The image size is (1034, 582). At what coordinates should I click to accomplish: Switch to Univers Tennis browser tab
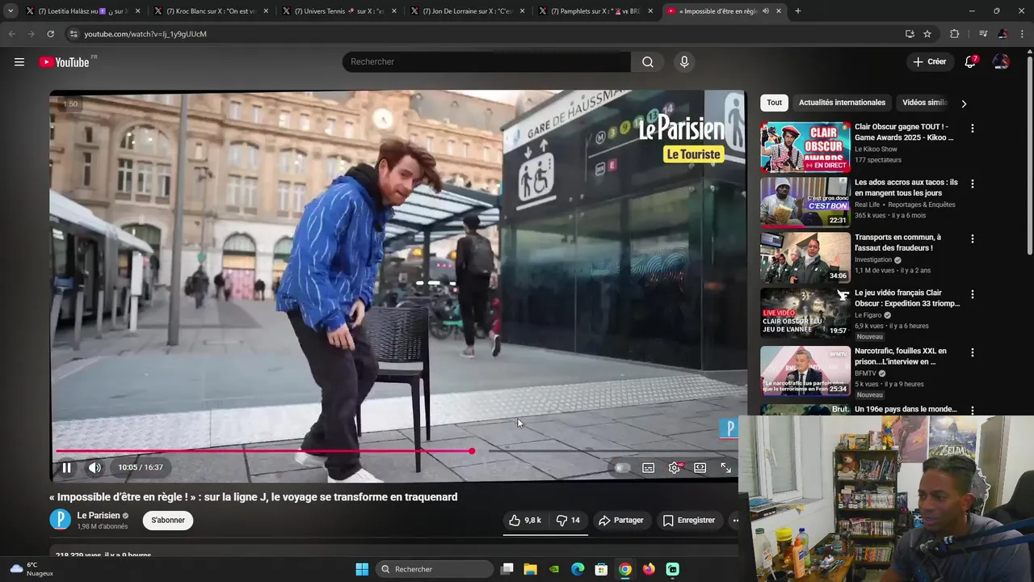click(339, 11)
